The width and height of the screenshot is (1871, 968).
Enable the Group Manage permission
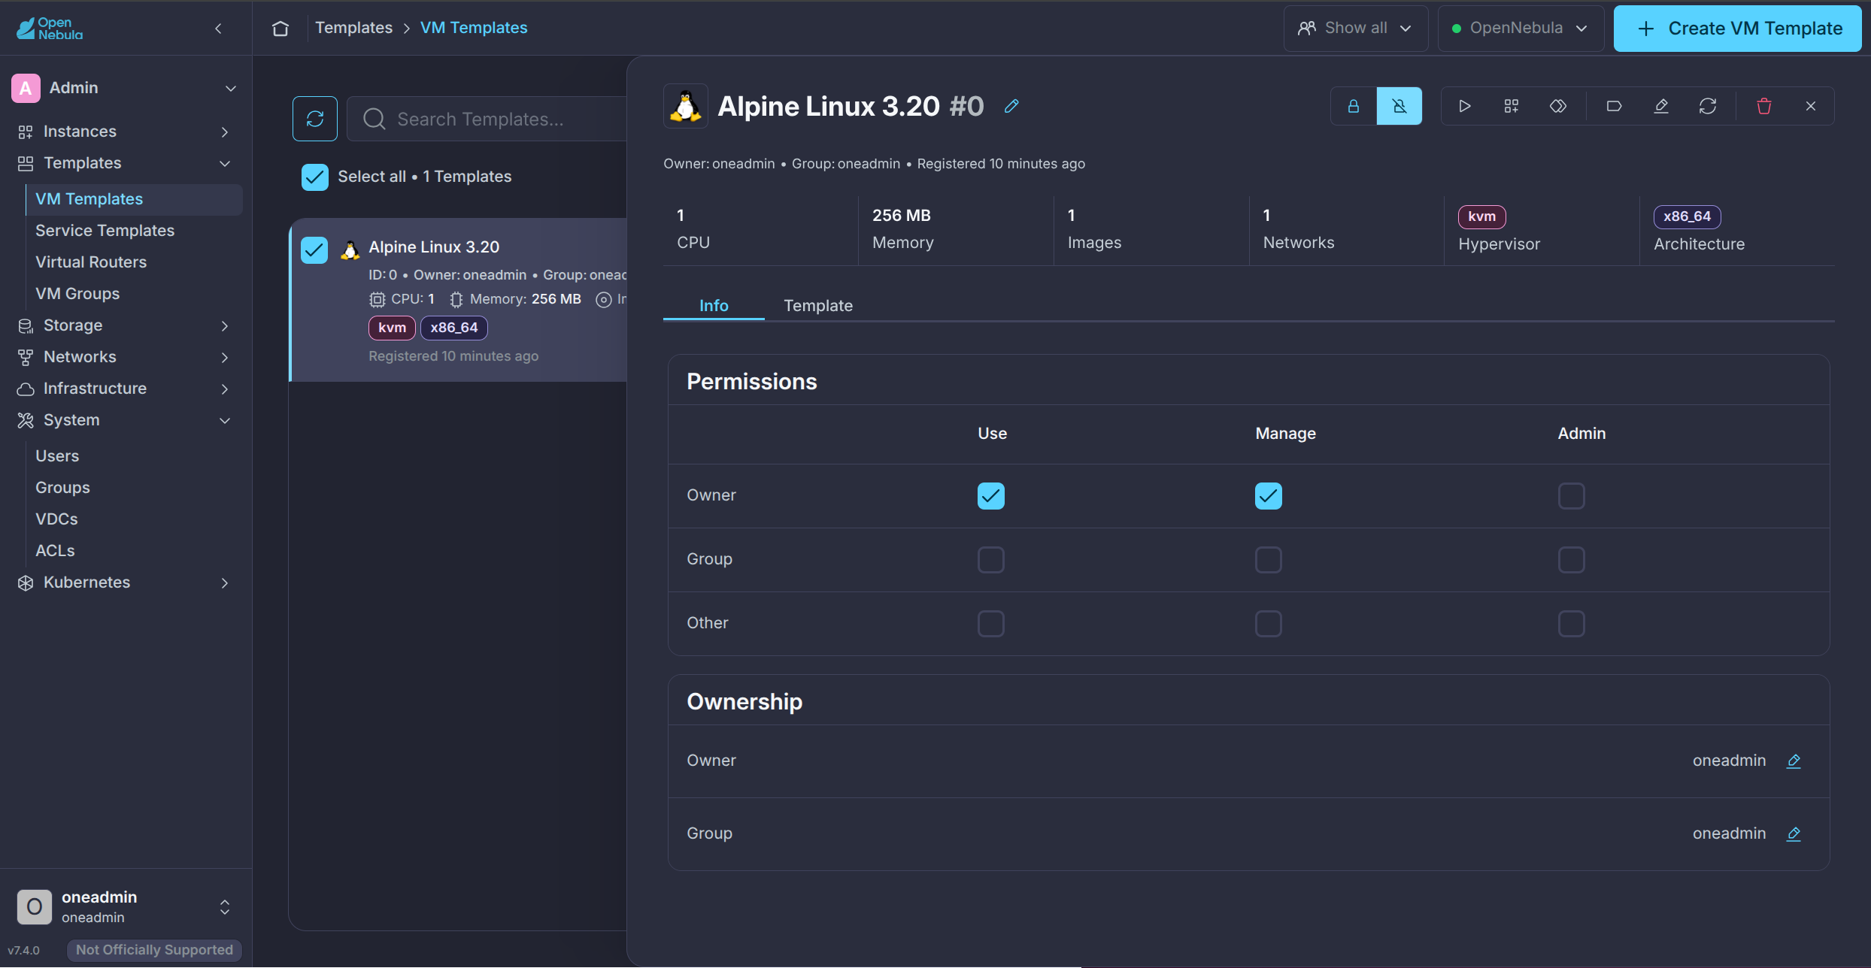pos(1269,560)
